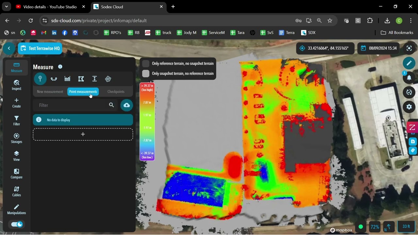Open the Measure info tooltip icon
The width and height of the screenshot is (418, 235).
point(60,67)
